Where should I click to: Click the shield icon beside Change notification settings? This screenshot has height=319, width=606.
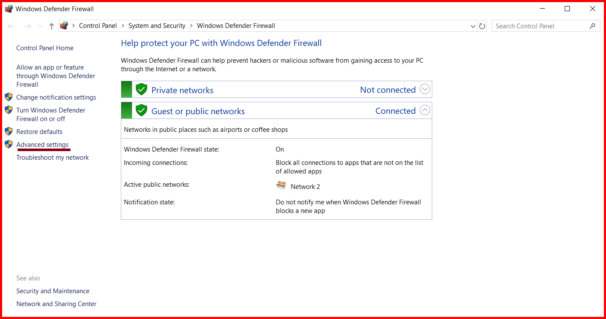pyautogui.click(x=9, y=97)
